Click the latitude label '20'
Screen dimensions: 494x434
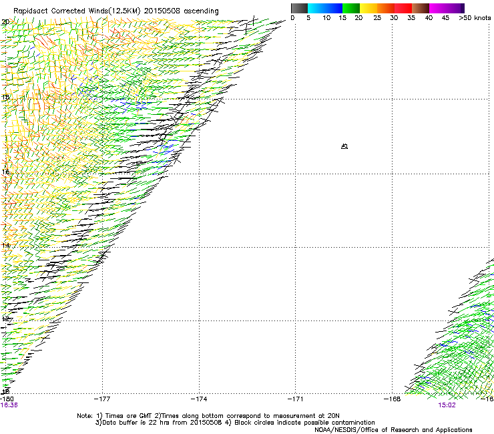tap(5, 22)
